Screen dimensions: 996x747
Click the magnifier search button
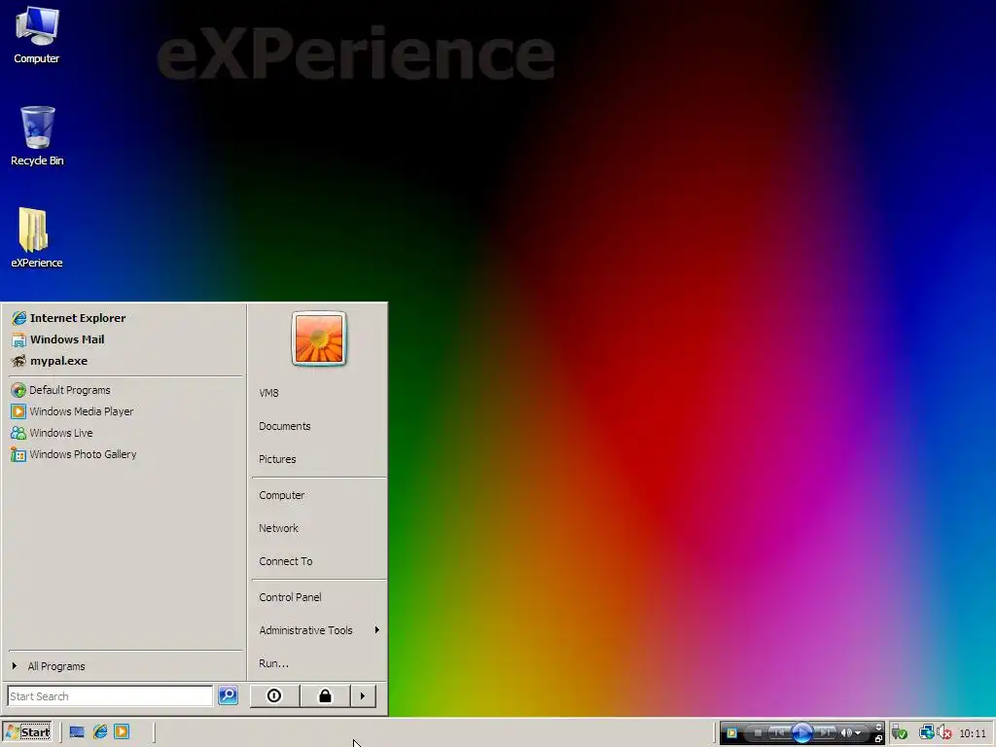228,695
